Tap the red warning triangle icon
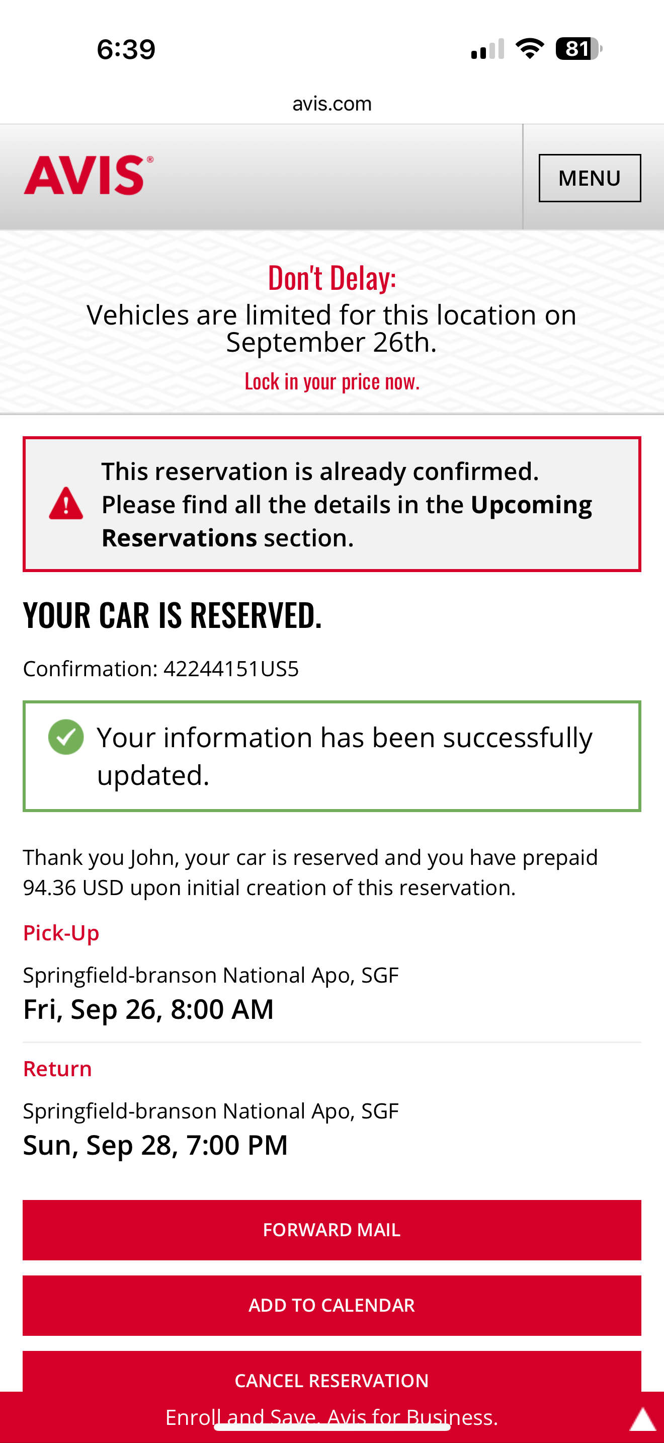This screenshot has height=1443, width=664. click(66, 504)
